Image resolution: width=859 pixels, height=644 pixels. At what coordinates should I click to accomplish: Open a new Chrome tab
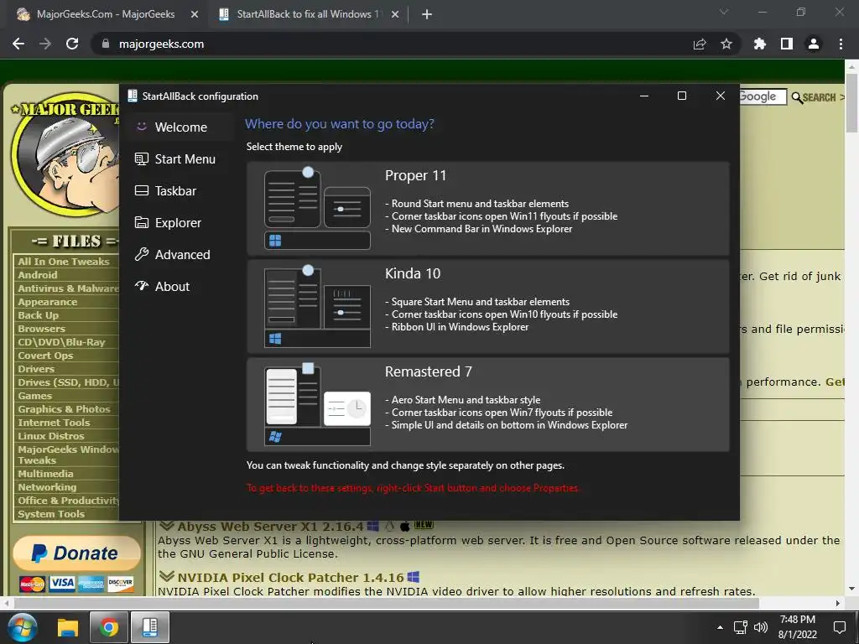click(x=427, y=15)
